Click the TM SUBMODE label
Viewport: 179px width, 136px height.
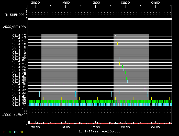pyautogui.click(x=14, y=15)
